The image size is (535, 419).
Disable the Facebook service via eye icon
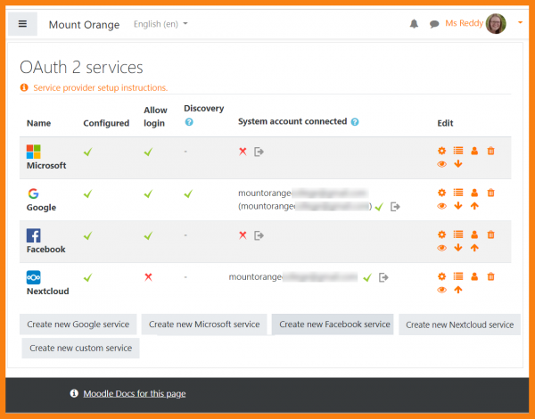pos(441,248)
